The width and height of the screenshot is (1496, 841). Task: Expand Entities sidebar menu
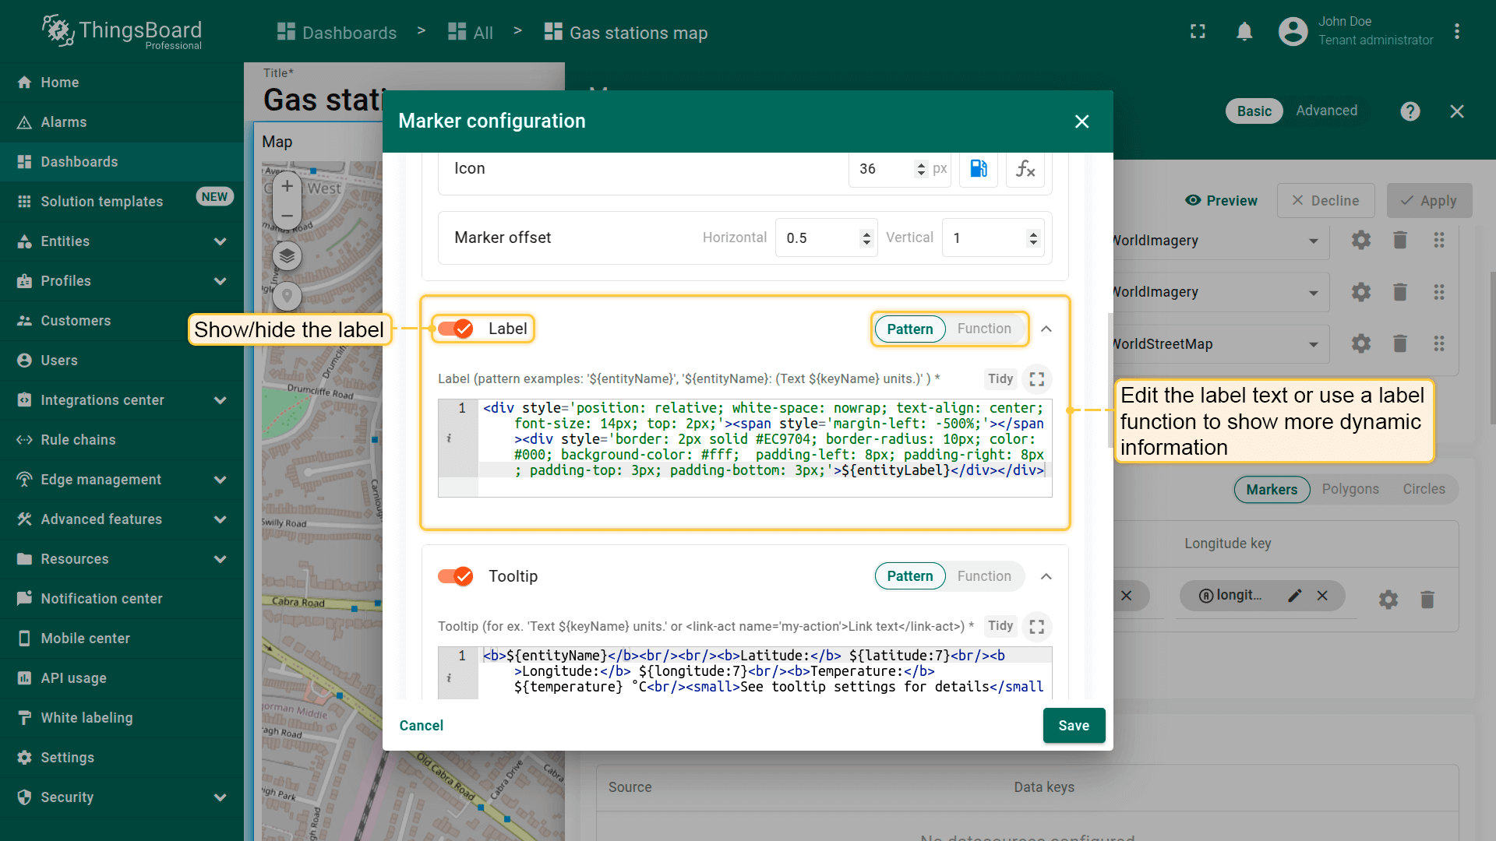click(x=220, y=241)
